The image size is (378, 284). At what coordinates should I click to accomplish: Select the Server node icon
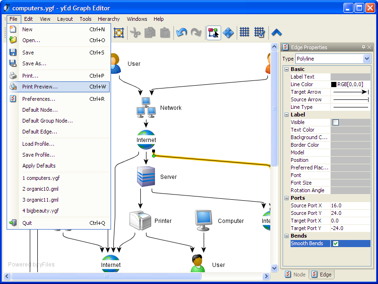[146, 176]
